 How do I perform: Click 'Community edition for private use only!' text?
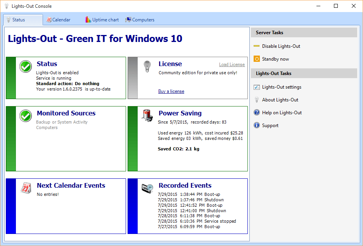(198, 73)
